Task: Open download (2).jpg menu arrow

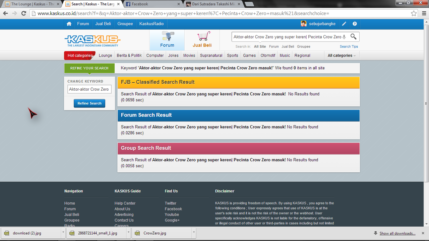Action: coord(63,233)
